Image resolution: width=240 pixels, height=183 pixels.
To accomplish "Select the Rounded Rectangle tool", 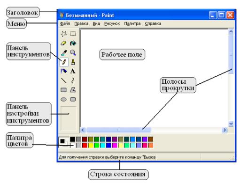I will pos(73,99).
